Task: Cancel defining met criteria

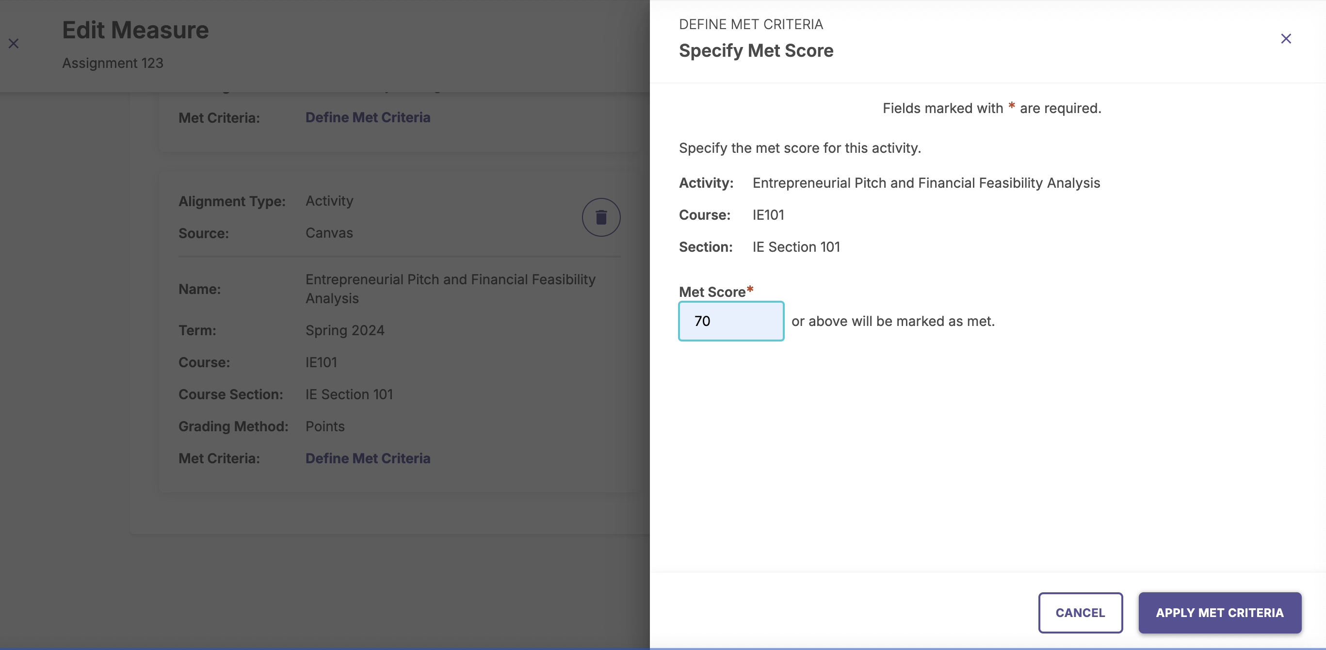Action: tap(1080, 613)
